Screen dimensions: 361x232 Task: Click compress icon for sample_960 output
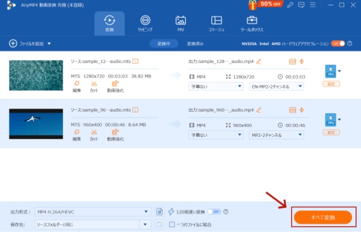(x=301, y=109)
